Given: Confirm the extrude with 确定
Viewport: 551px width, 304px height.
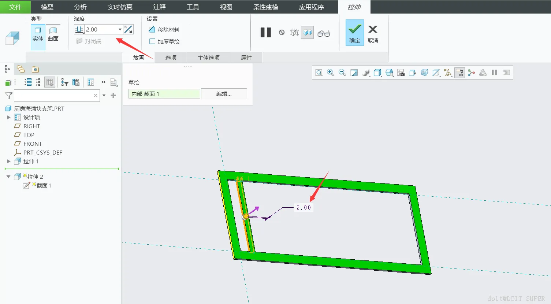Looking at the screenshot, I should tap(355, 33).
